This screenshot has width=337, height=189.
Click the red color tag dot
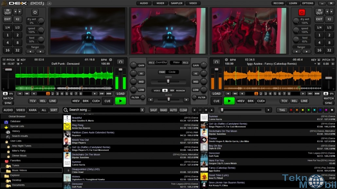point(291,110)
